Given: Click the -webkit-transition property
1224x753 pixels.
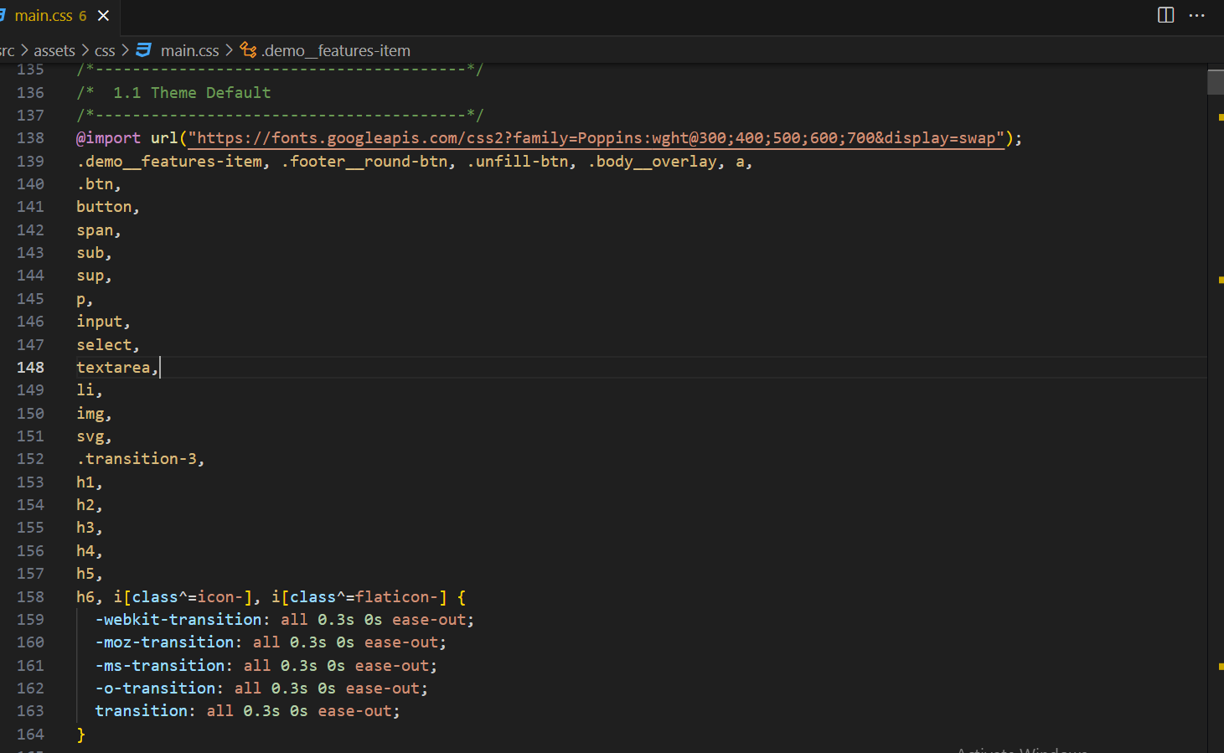Looking at the screenshot, I should click(178, 620).
